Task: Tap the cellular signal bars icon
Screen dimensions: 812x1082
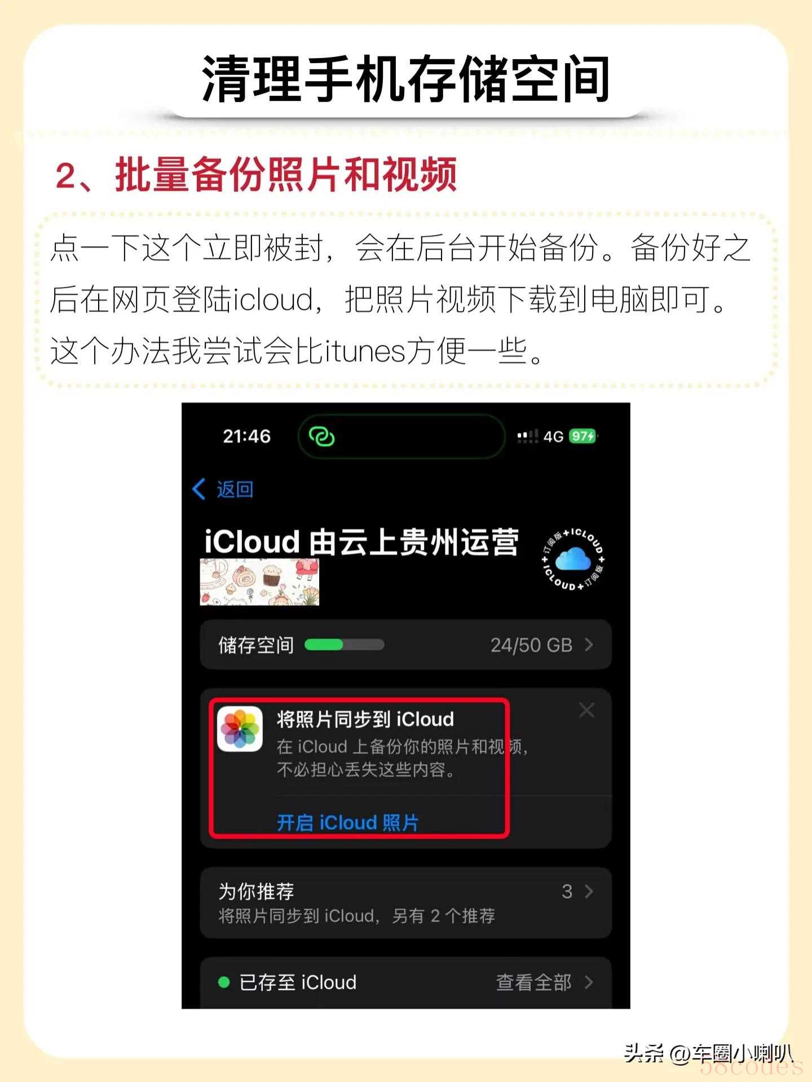Action: tap(528, 436)
